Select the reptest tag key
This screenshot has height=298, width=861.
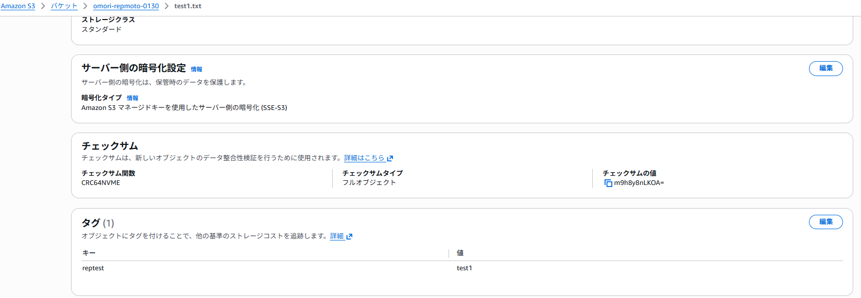pyautogui.click(x=93, y=268)
